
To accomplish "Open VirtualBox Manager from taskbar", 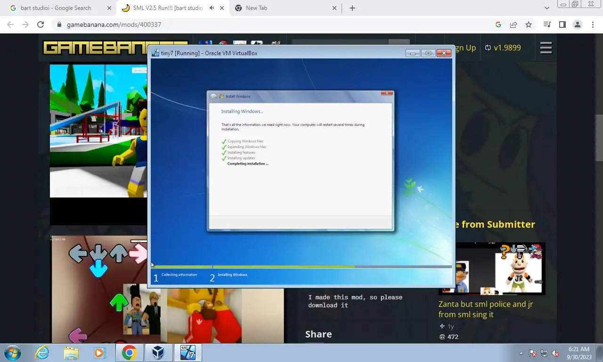I will coord(158,353).
